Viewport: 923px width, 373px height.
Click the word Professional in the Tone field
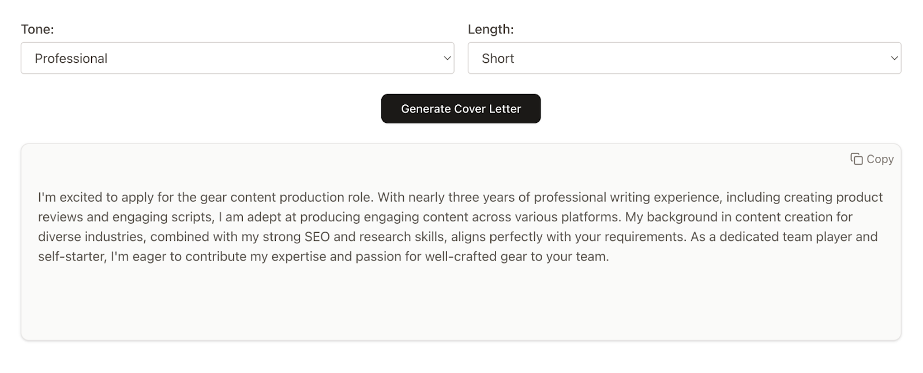(71, 59)
